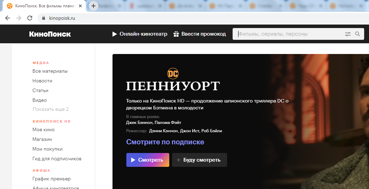
Task: Open Все материалы in sidebar
Action: pyautogui.click(x=50, y=71)
